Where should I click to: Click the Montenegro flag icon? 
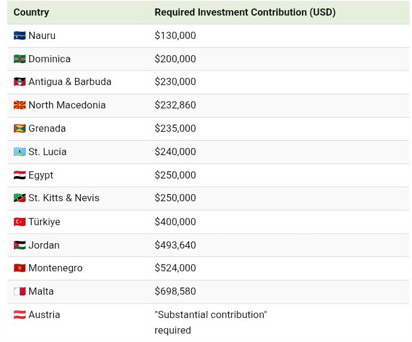click(19, 268)
